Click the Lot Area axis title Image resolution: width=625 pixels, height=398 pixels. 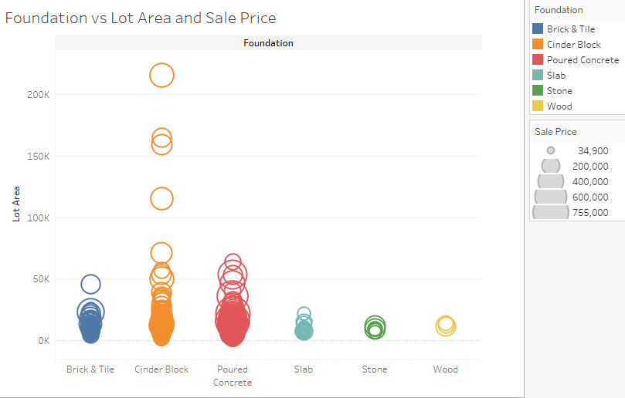pos(16,204)
